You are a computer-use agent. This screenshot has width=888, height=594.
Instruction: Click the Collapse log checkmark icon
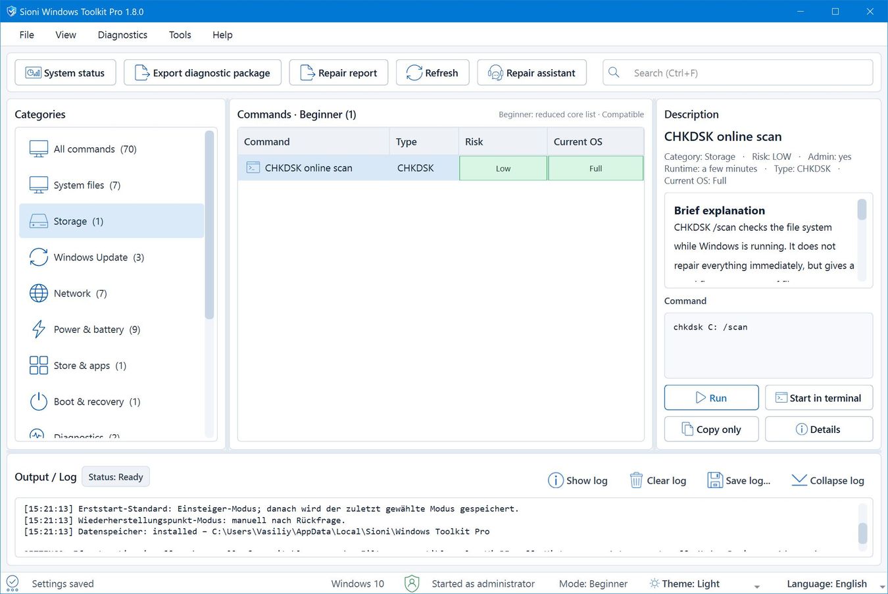point(799,480)
